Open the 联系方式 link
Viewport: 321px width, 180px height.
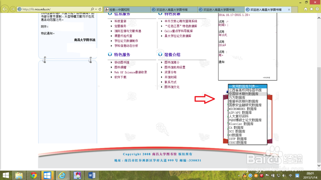tap(170, 82)
